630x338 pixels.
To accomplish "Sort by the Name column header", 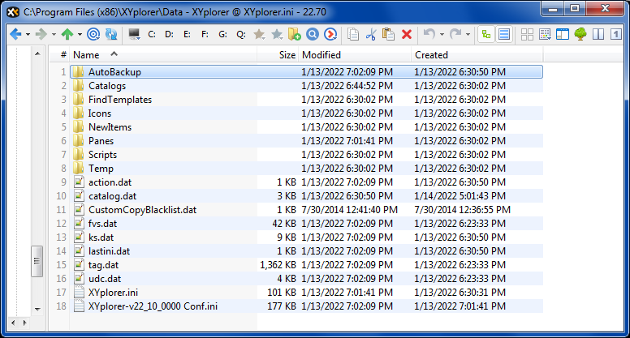I will point(163,55).
